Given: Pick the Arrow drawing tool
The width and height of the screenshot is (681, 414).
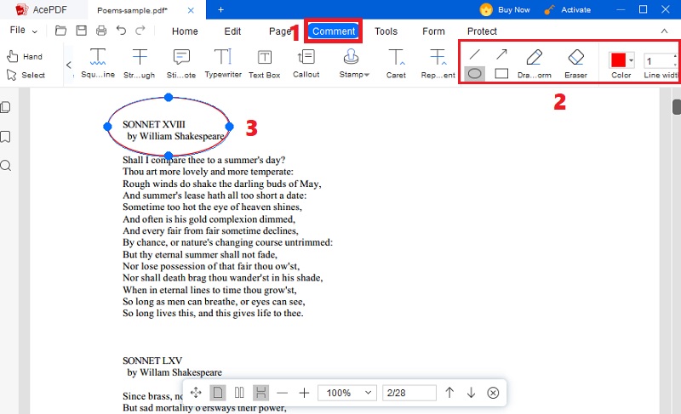Looking at the screenshot, I should 501,54.
